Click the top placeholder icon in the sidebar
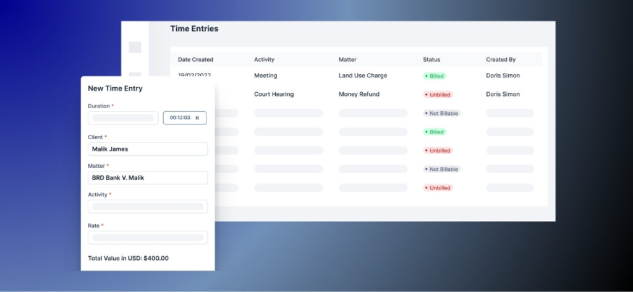633x292 pixels. coord(135,47)
